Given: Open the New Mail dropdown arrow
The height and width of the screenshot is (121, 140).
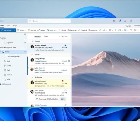Looking at the screenshot, I should pos(14,30).
